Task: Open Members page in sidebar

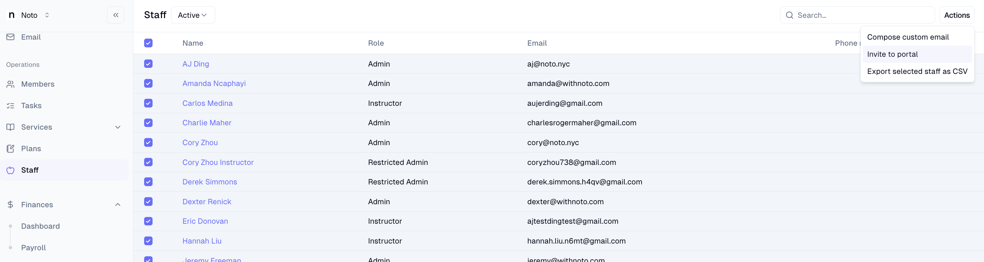Action: (64, 84)
